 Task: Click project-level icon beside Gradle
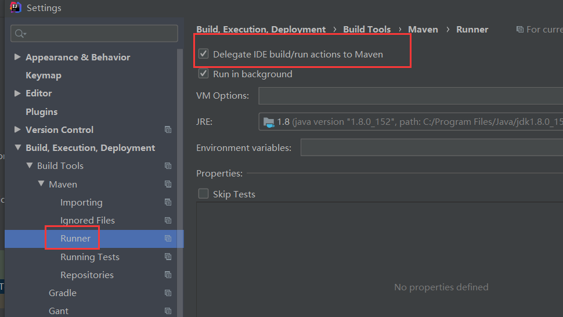[x=168, y=293]
